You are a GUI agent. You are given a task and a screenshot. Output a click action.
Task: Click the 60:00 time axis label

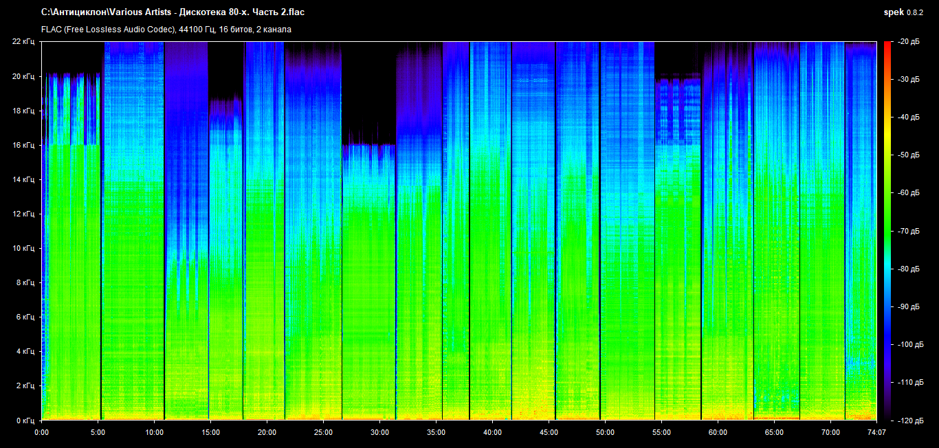718,433
